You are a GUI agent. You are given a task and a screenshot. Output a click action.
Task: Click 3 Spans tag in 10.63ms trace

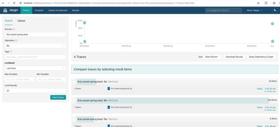[x=78, y=88]
